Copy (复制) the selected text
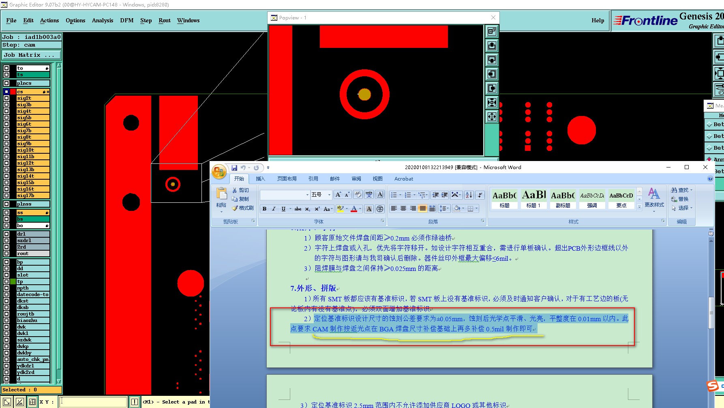 [x=241, y=199]
